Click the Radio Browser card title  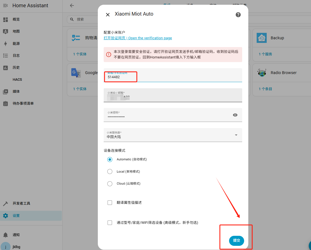coord(283,73)
